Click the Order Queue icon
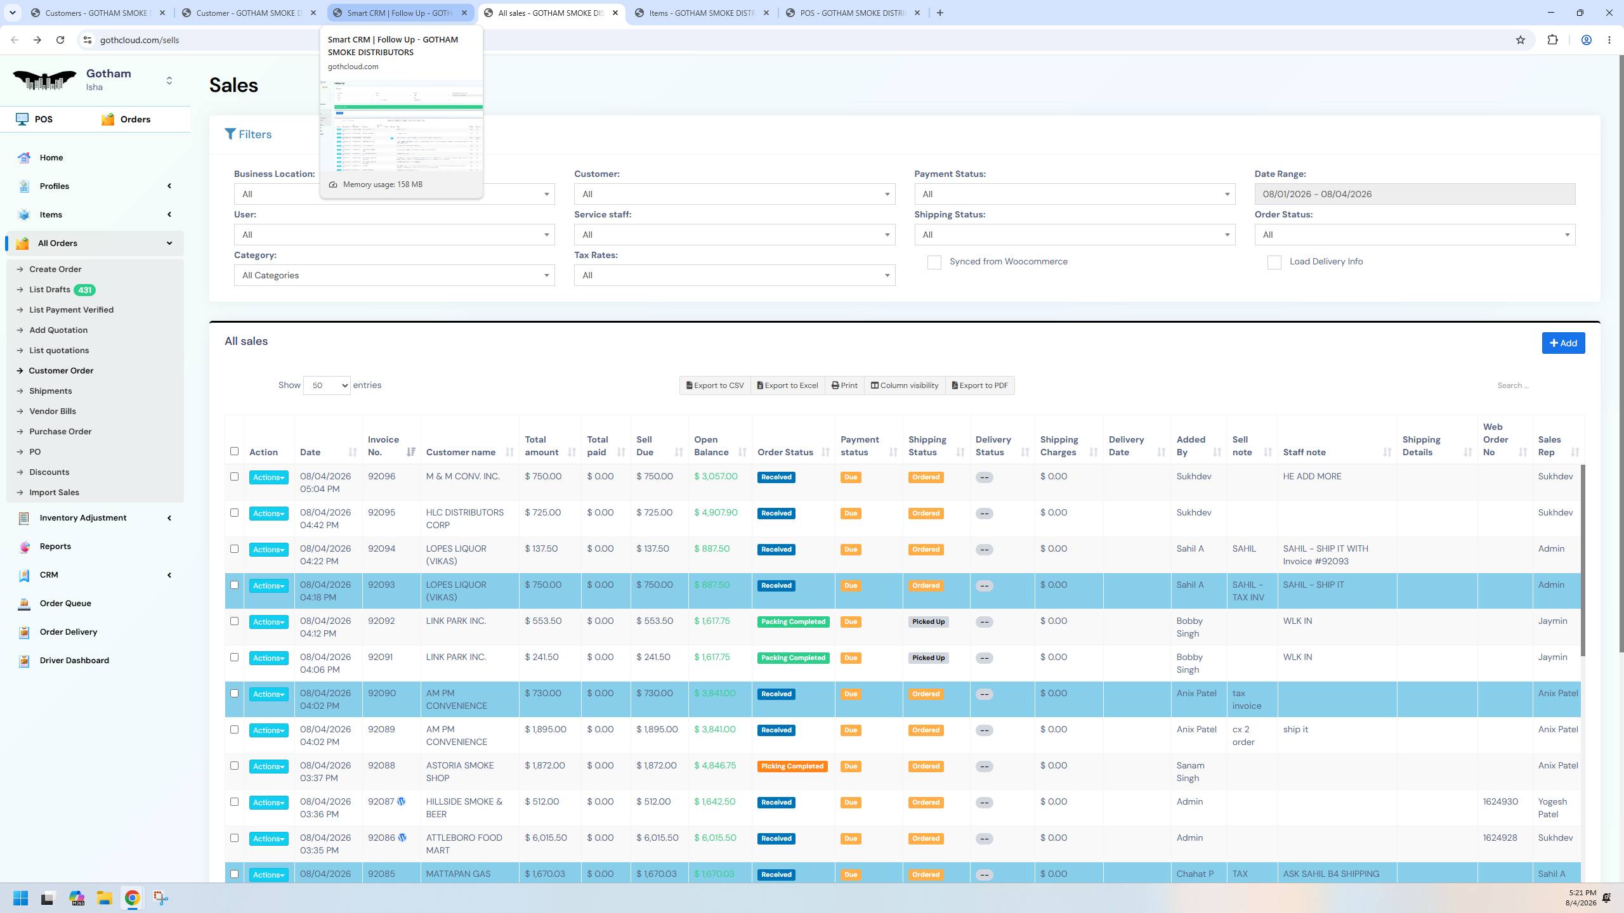The image size is (1624, 913). (x=24, y=604)
